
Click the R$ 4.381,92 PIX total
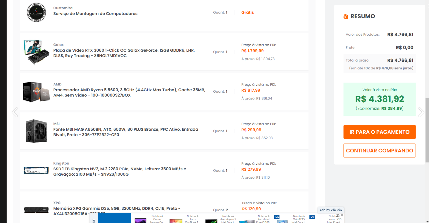pyautogui.click(x=380, y=99)
